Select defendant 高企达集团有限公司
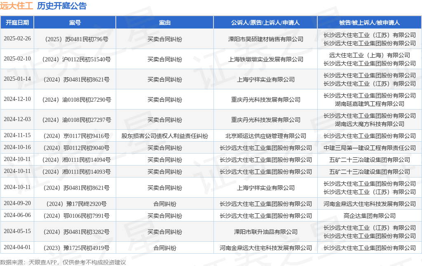 pyautogui.click(x=370, y=216)
